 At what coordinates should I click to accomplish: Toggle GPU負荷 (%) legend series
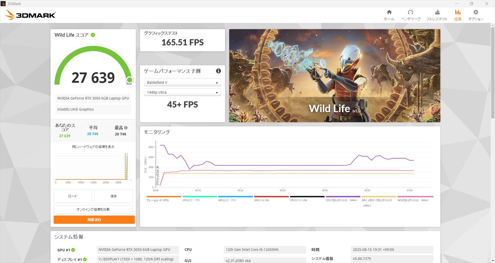point(271,200)
